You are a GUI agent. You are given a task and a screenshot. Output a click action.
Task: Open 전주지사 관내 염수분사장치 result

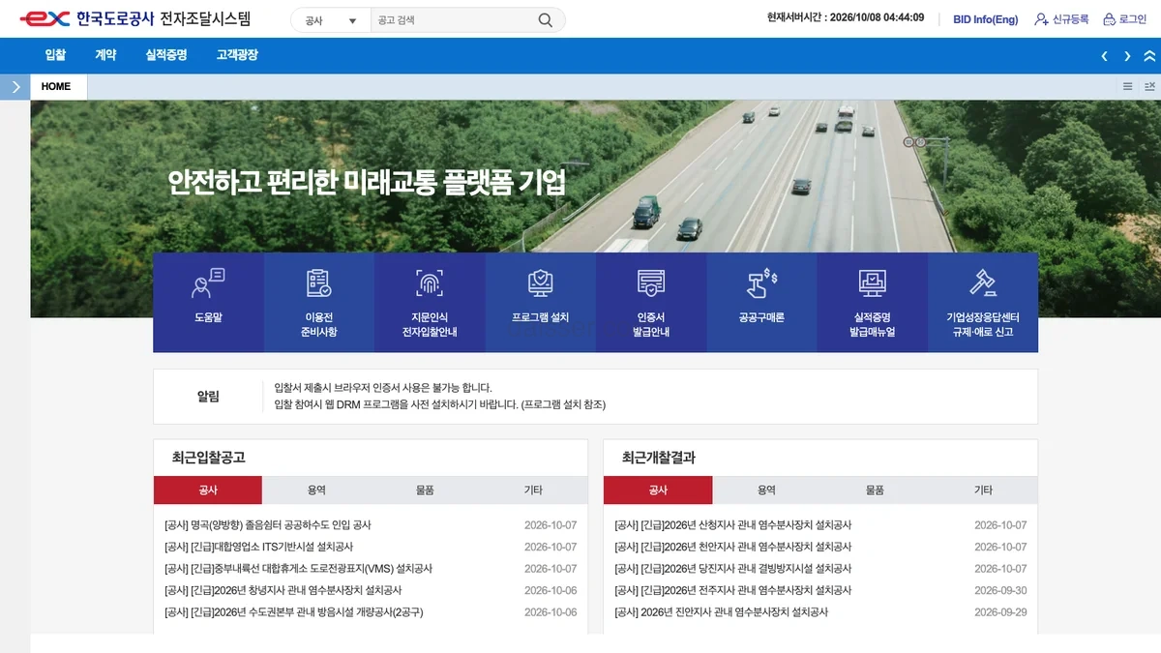point(733,590)
